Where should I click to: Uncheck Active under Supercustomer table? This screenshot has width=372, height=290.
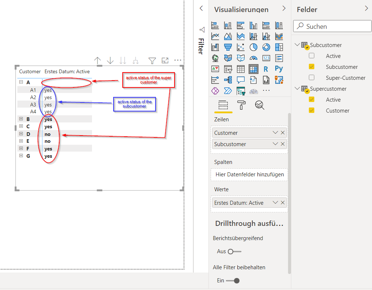click(311, 99)
